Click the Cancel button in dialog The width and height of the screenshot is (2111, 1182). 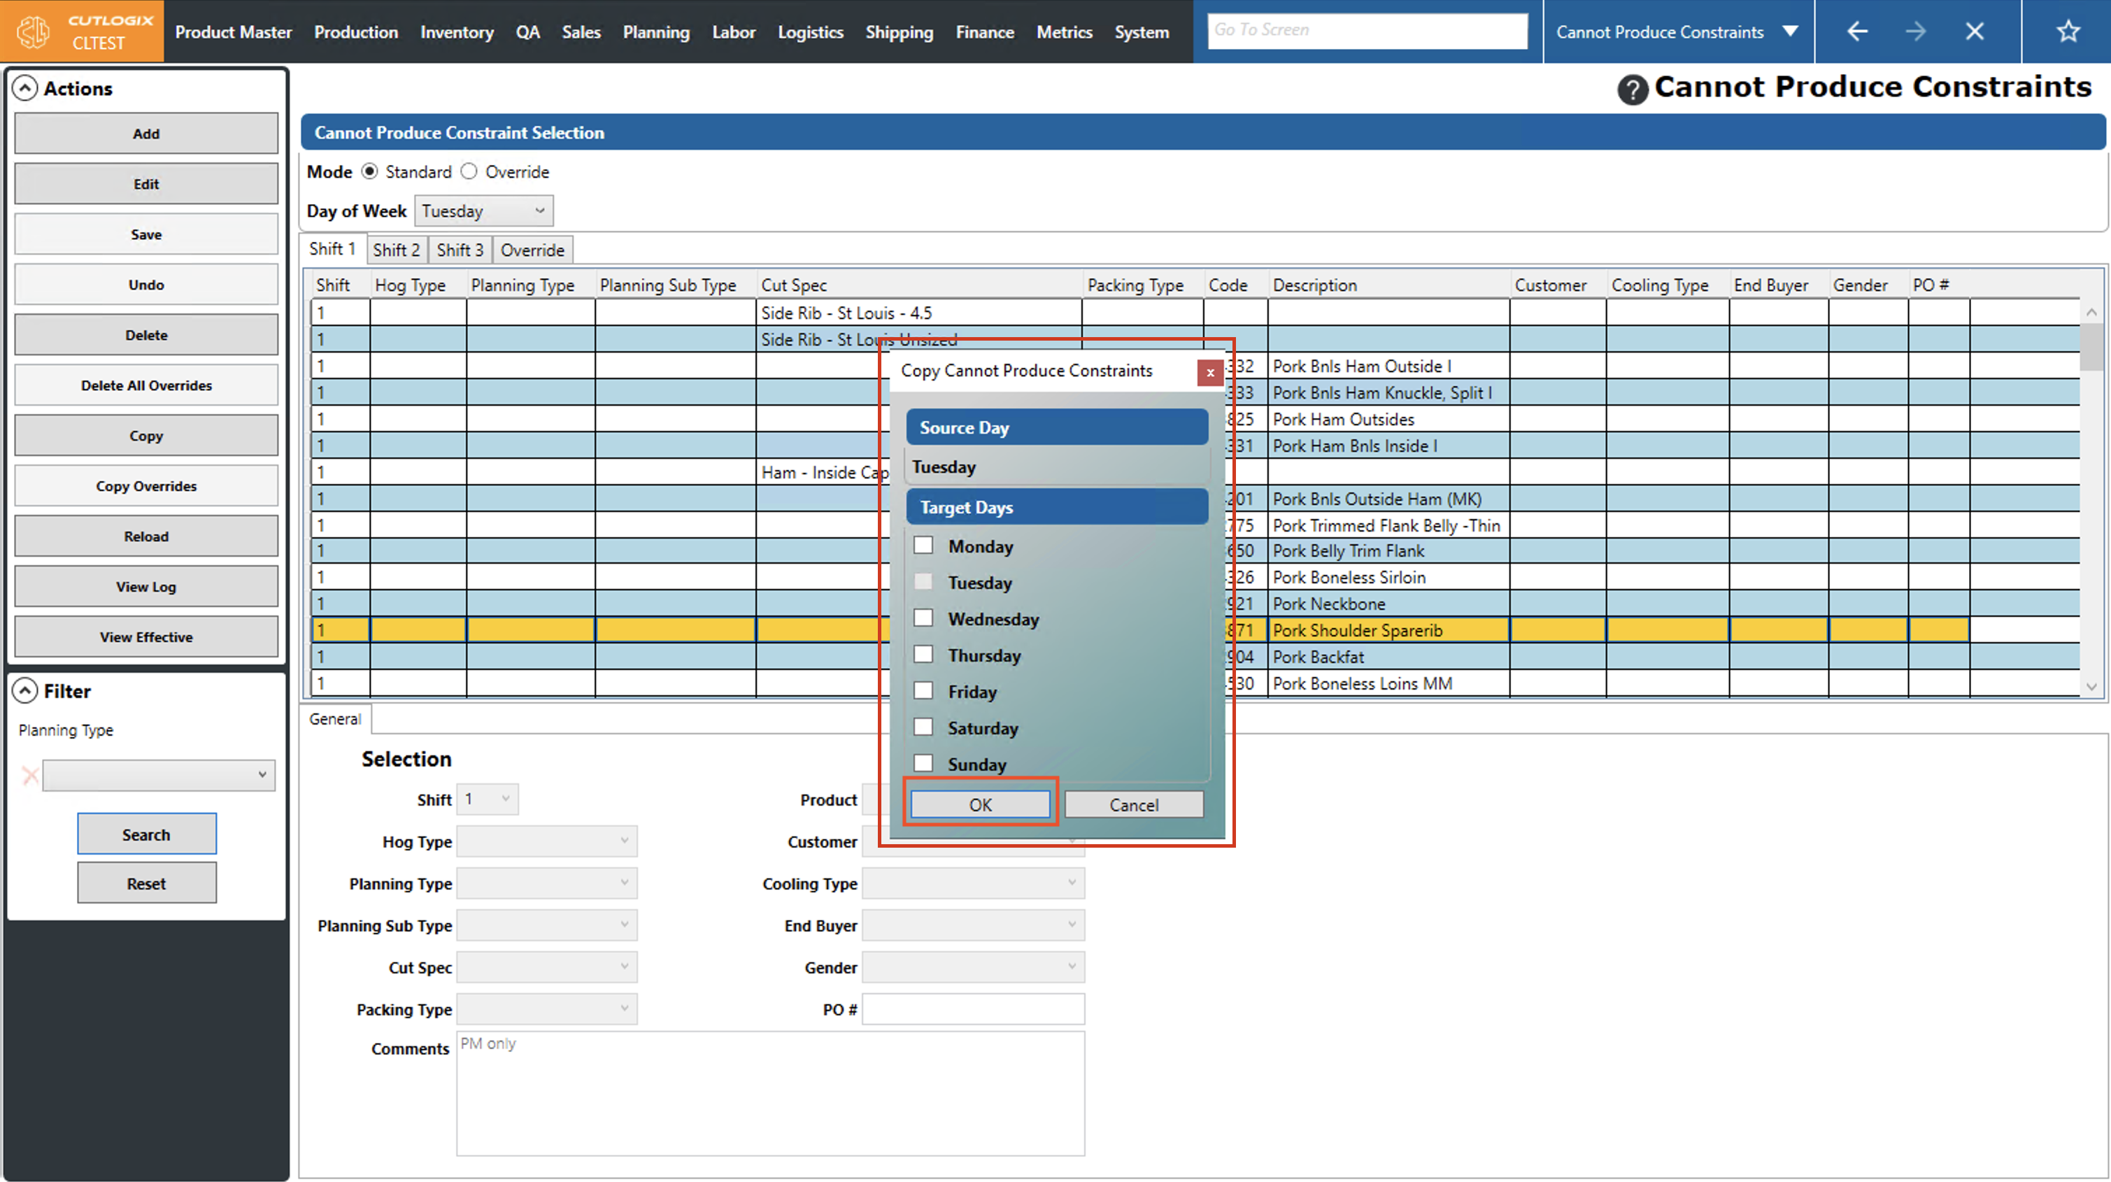pyautogui.click(x=1133, y=804)
